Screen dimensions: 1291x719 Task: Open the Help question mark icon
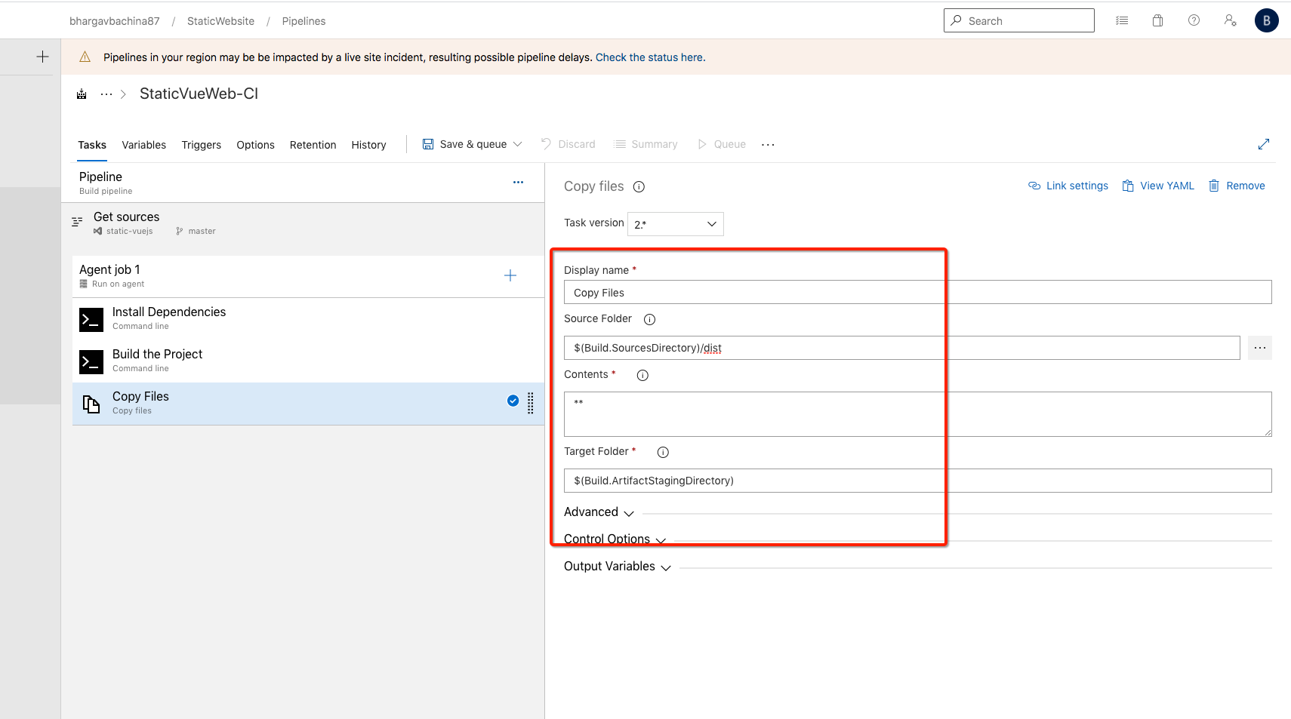[1194, 20]
